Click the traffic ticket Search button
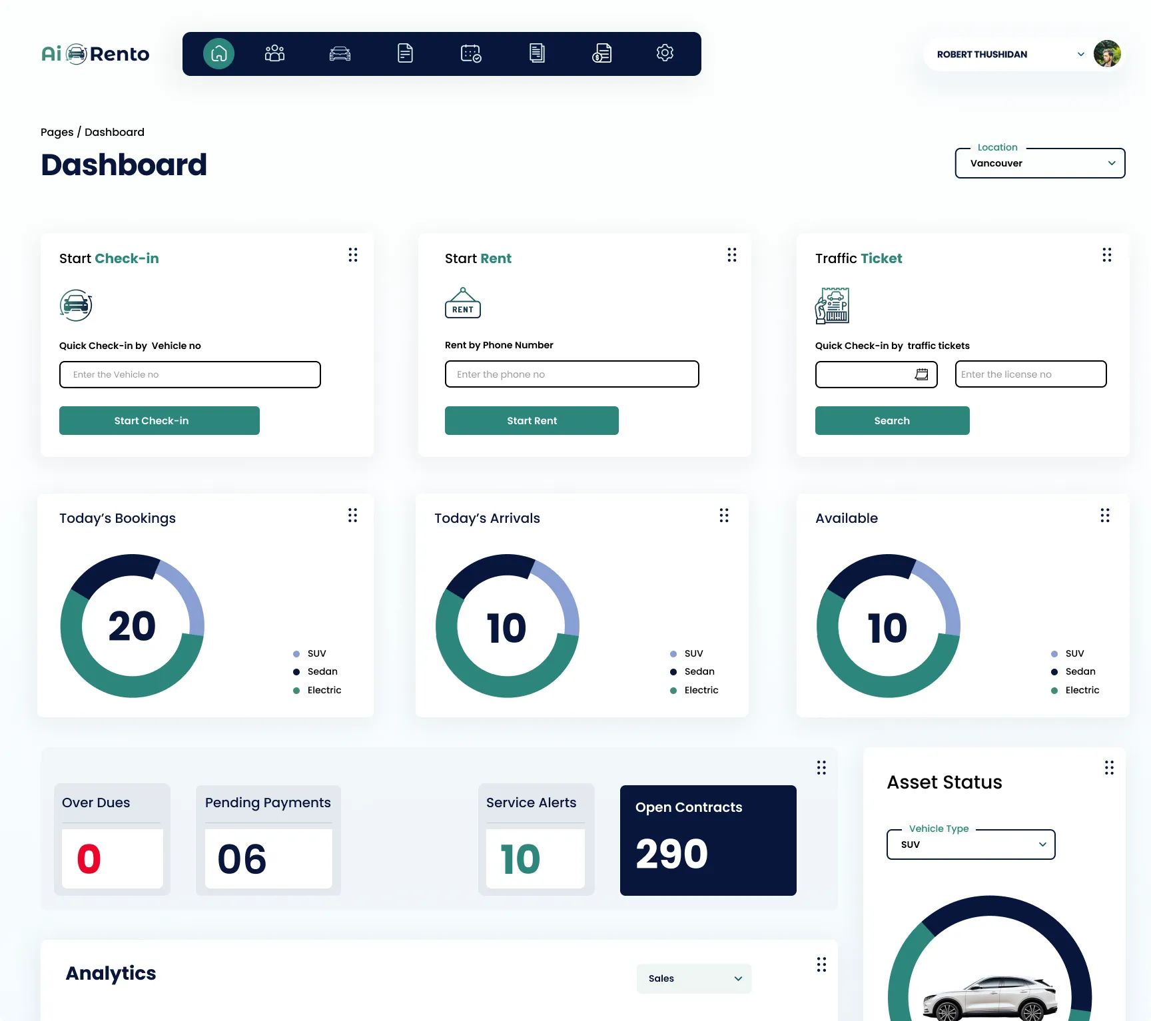1151x1021 pixels. pyautogui.click(x=893, y=421)
